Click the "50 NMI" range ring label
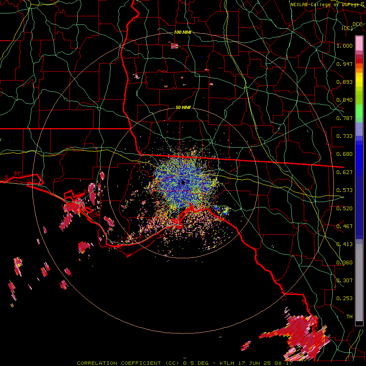 tap(183, 107)
